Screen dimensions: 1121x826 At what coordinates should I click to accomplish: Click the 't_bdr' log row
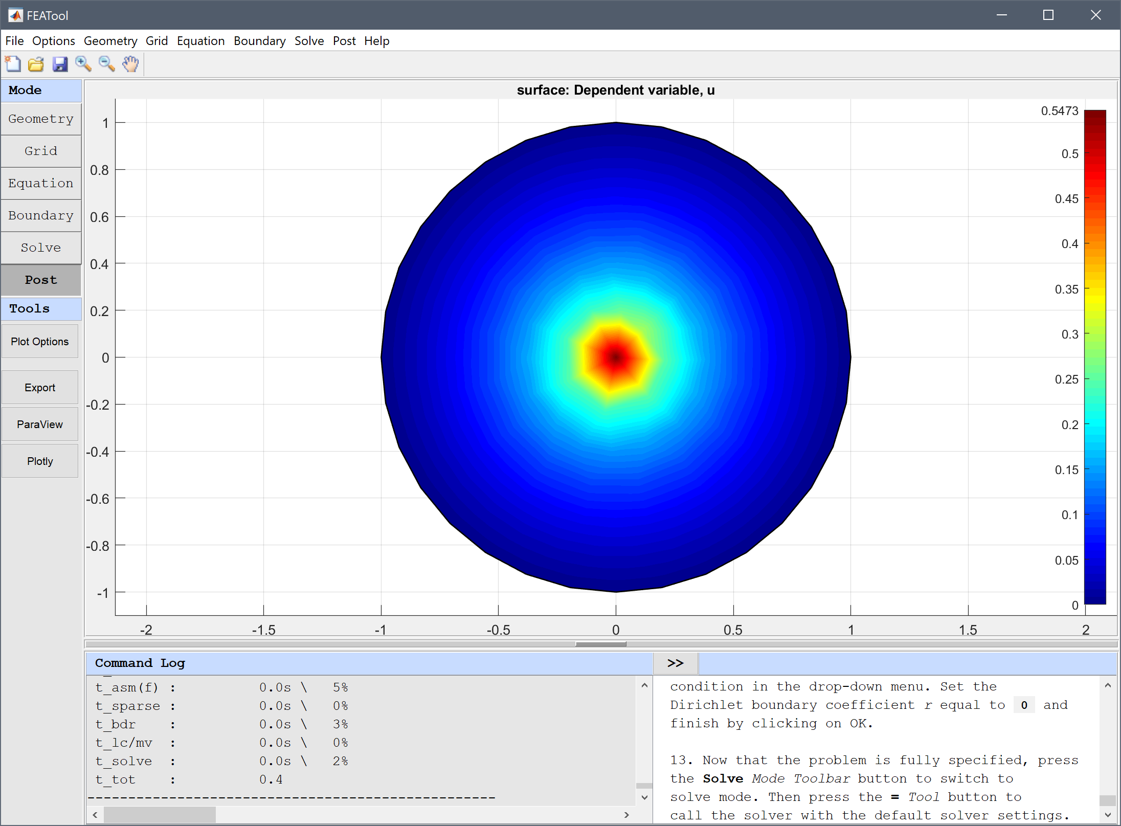pyautogui.click(x=221, y=724)
